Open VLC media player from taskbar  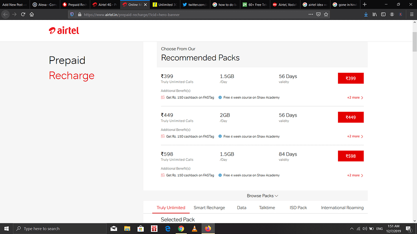194,228
